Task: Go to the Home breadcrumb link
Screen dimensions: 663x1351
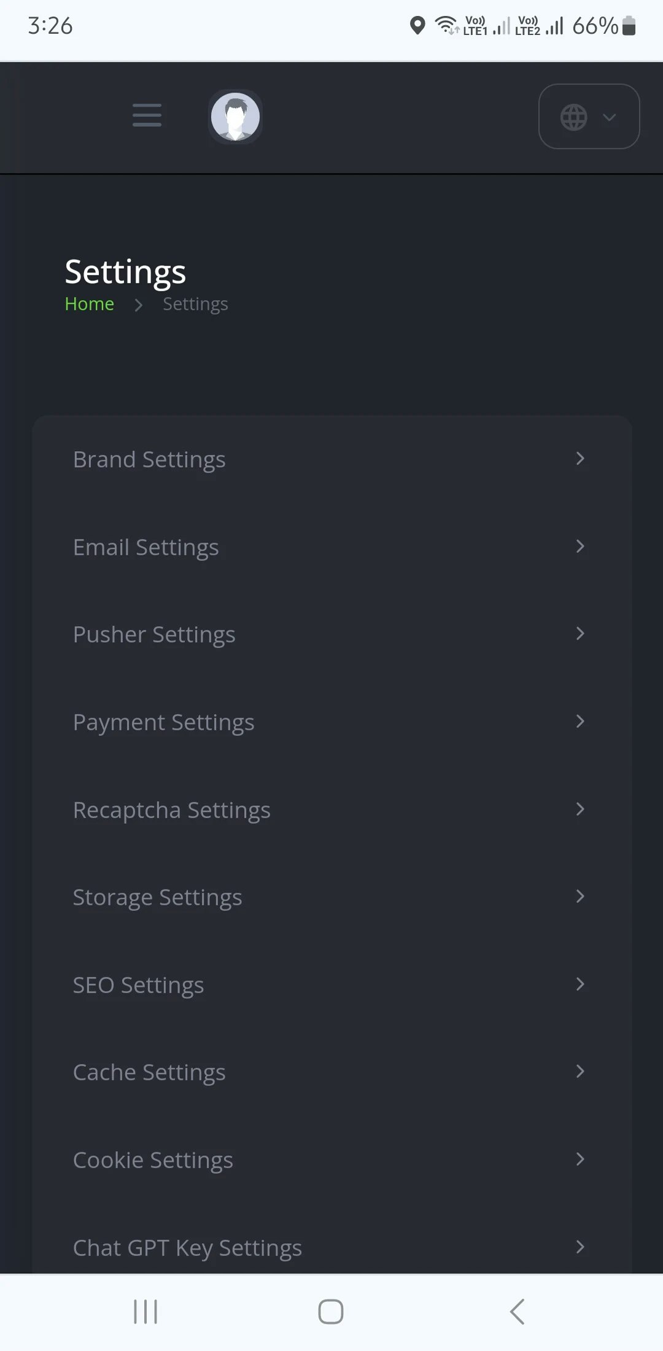Action: point(90,304)
